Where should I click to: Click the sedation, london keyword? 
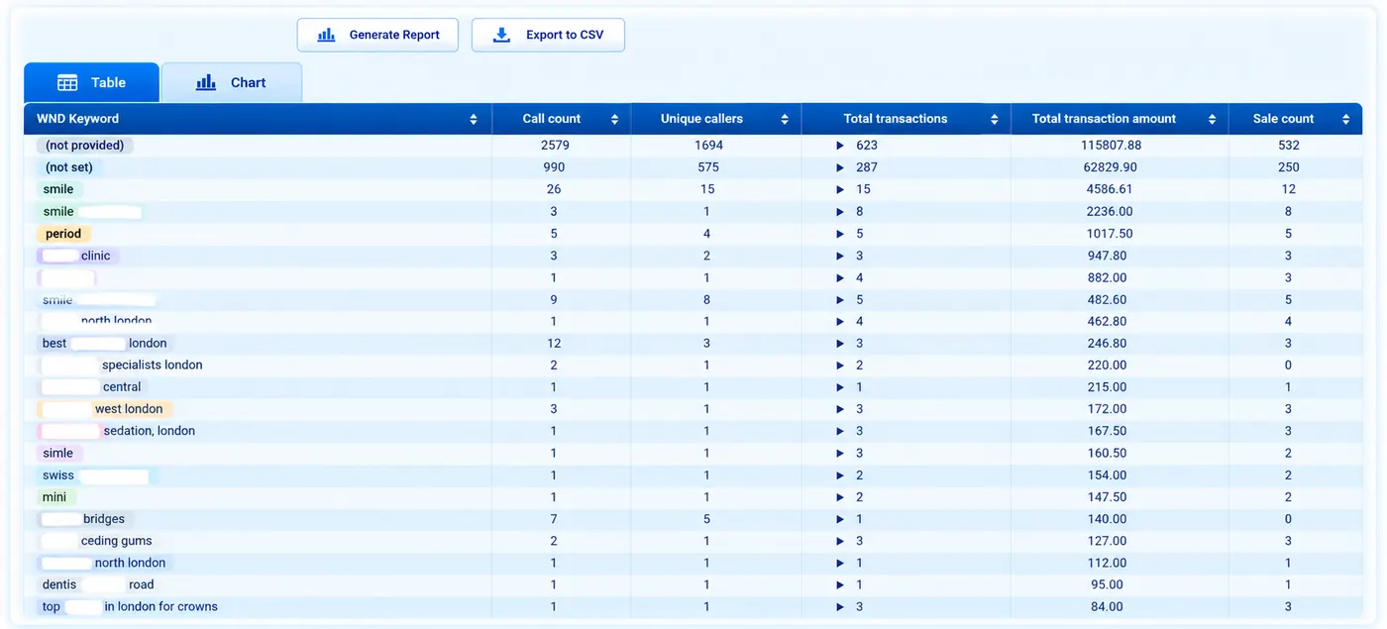118,431
